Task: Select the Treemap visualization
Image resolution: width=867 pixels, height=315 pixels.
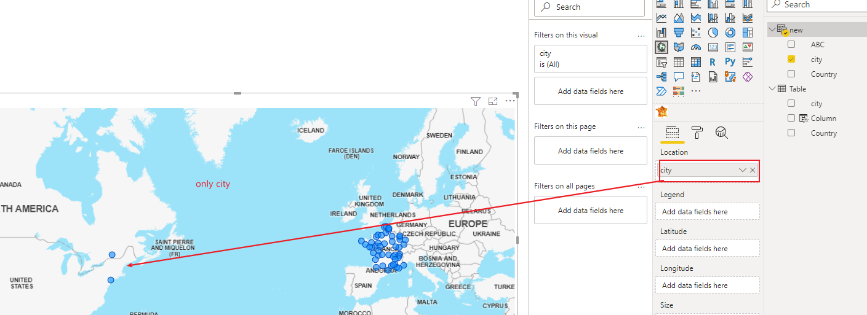Action: click(748, 33)
